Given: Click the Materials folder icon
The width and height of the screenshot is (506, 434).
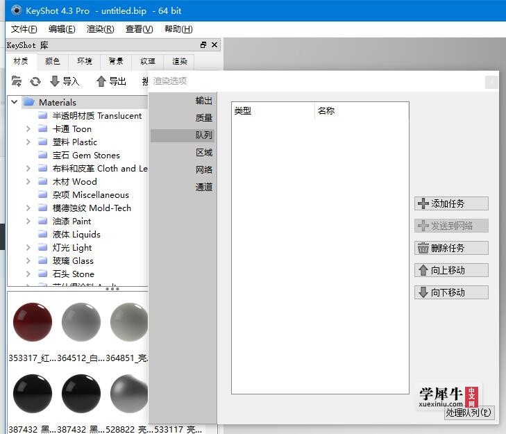Looking at the screenshot, I should tap(29, 102).
